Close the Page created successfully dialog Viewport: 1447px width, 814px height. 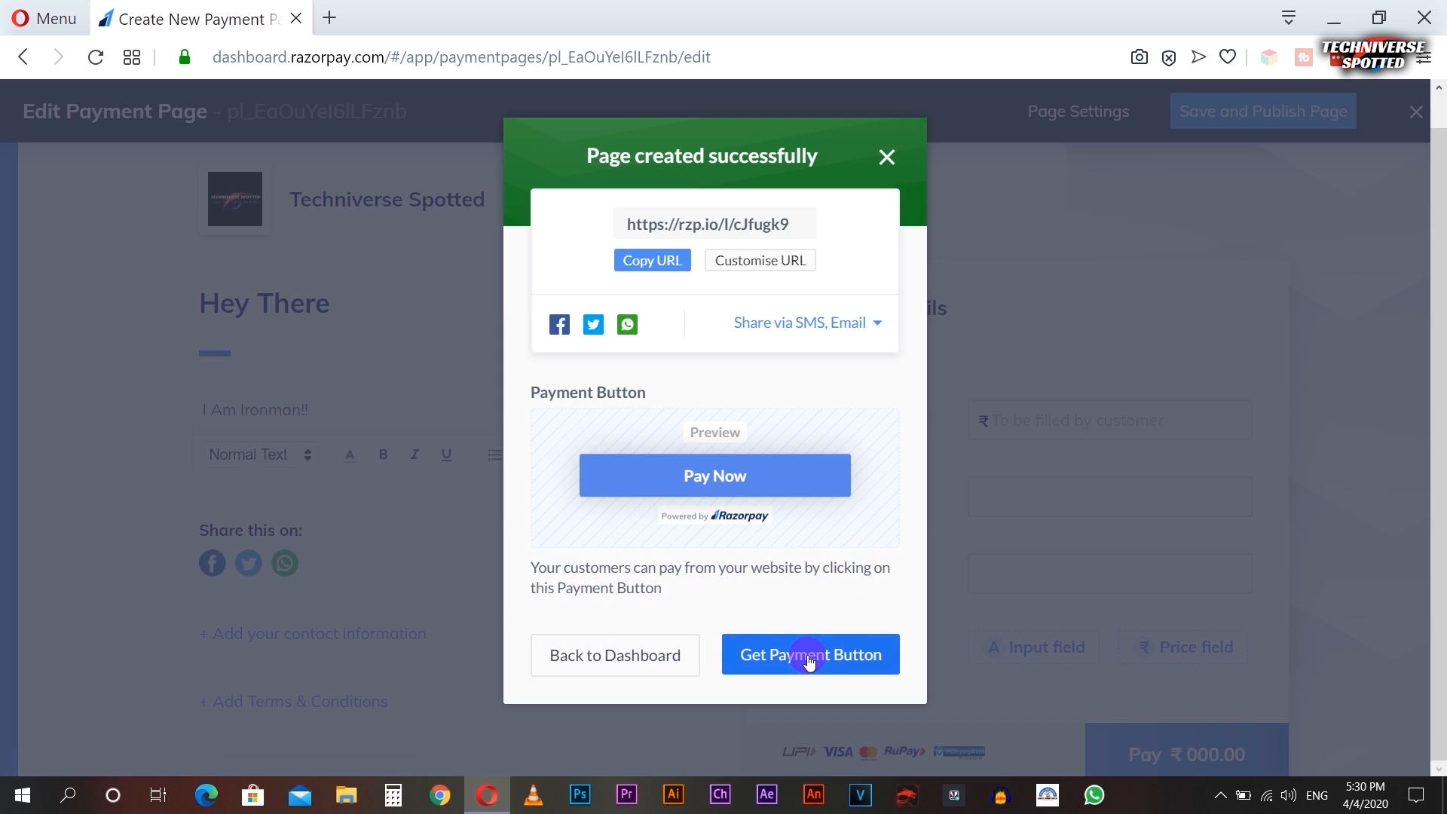(887, 157)
